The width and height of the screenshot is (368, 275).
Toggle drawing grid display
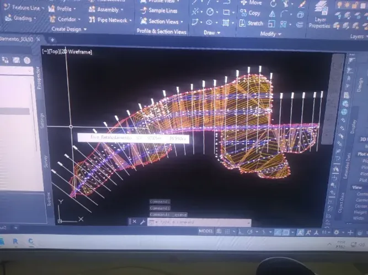(x=219, y=232)
